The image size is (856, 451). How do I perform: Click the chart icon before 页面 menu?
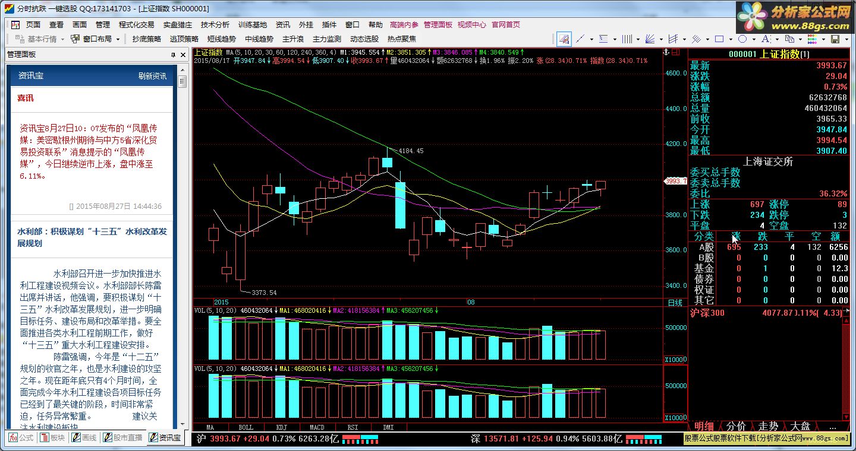click(15, 25)
